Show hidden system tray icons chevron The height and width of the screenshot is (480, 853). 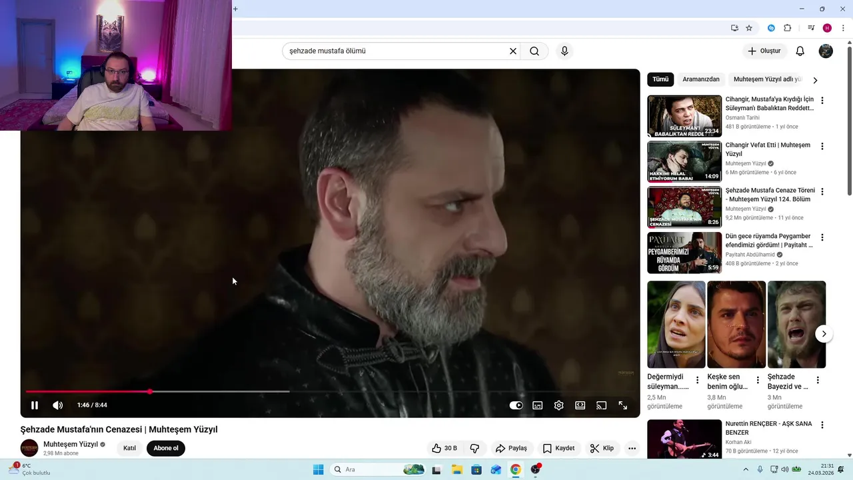746,469
